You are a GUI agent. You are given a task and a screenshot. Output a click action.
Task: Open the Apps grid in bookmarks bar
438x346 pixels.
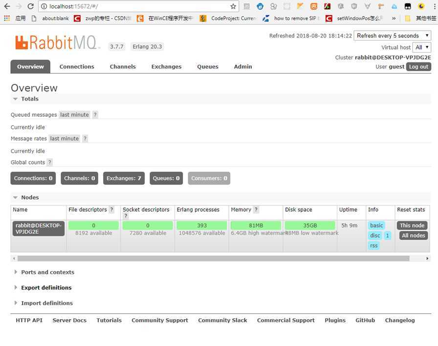click(7, 18)
